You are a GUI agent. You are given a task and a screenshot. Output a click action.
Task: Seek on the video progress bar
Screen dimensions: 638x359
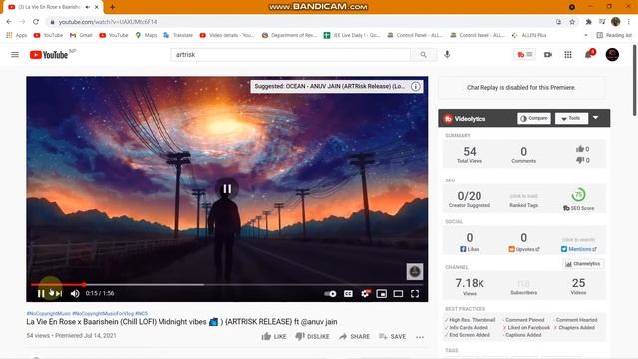point(226,285)
